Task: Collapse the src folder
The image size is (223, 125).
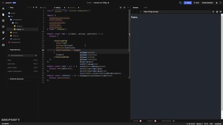Action: (x=11, y=16)
